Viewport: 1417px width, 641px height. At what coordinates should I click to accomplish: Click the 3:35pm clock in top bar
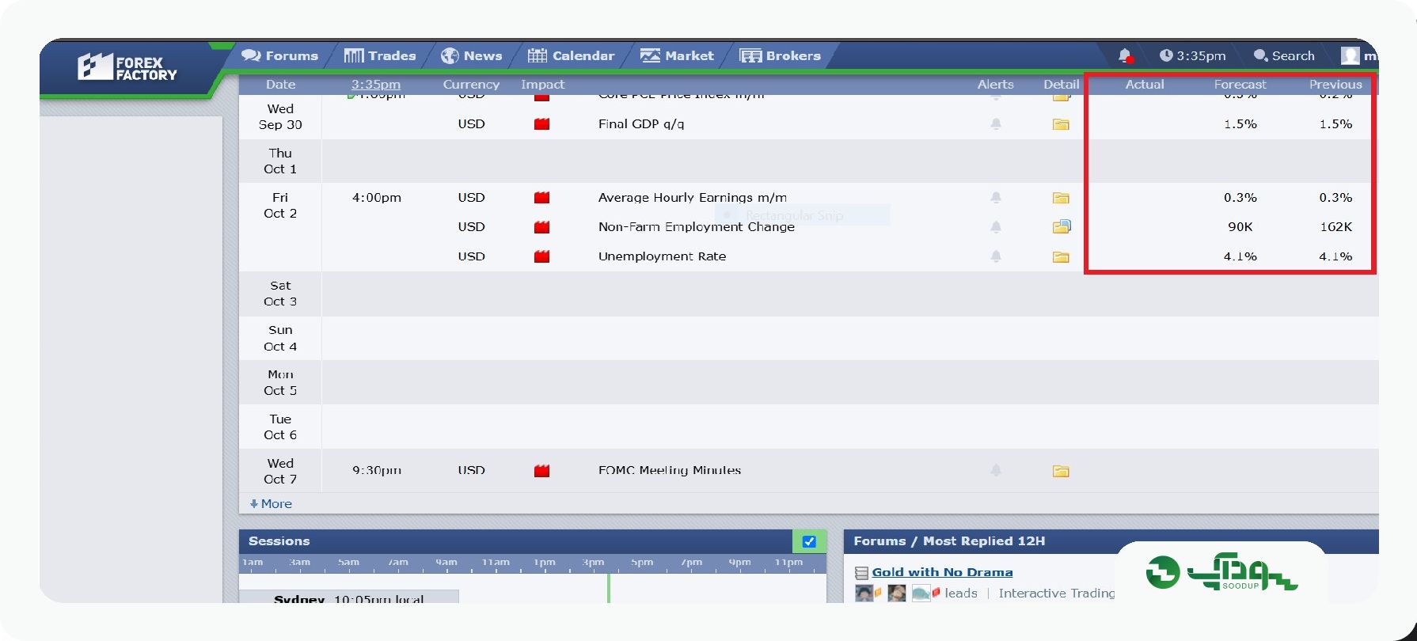click(1193, 55)
